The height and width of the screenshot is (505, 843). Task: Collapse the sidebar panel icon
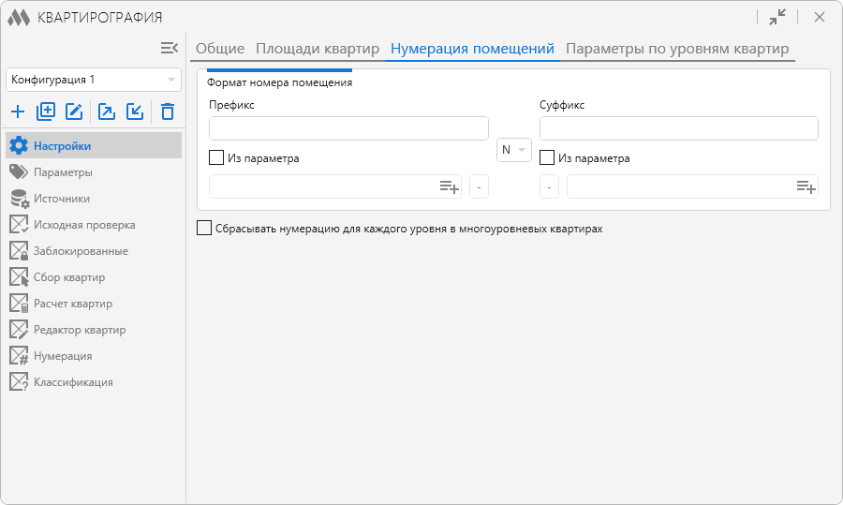click(x=169, y=48)
